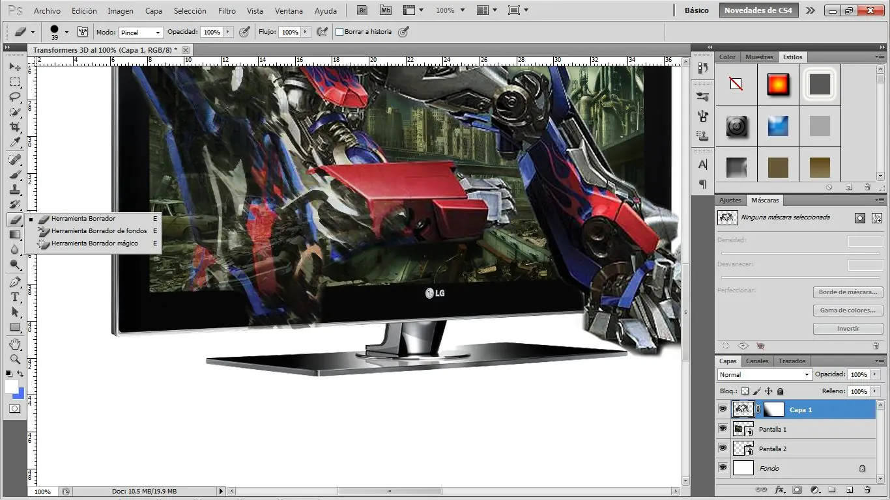Select the Rectangle shape tool
Screen dimensions: 890x500
coord(15,327)
